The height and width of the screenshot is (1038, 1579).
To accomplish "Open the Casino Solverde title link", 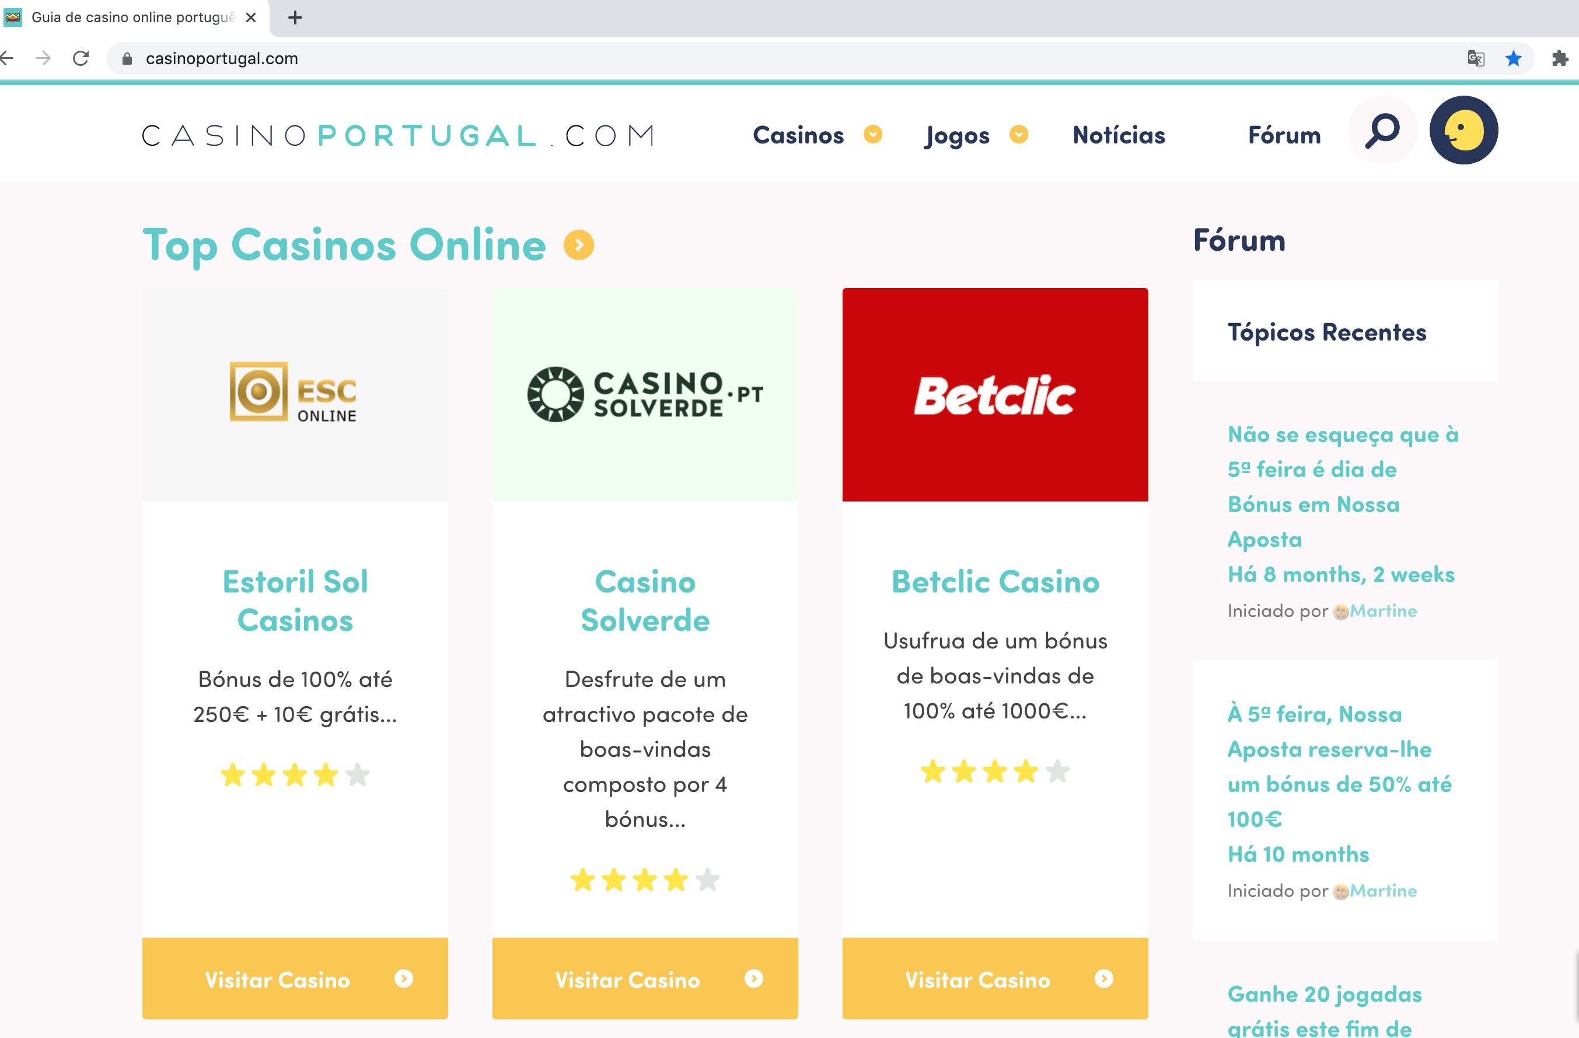I will tap(645, 601).
